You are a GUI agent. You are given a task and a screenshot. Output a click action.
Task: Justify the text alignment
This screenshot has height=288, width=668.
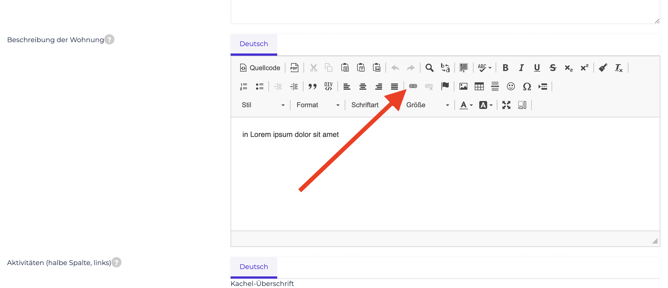[x=394, y=86]
